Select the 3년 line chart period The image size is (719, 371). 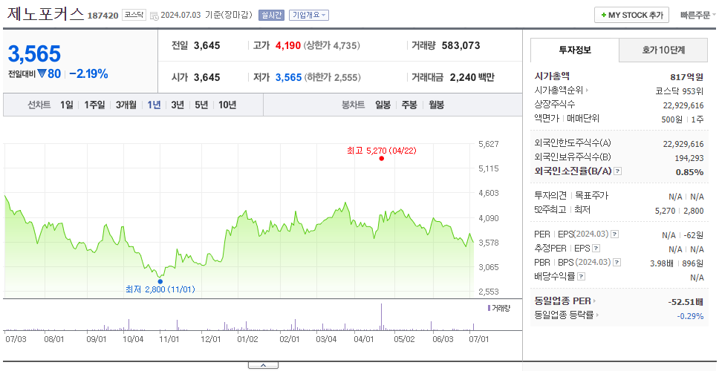178,105
